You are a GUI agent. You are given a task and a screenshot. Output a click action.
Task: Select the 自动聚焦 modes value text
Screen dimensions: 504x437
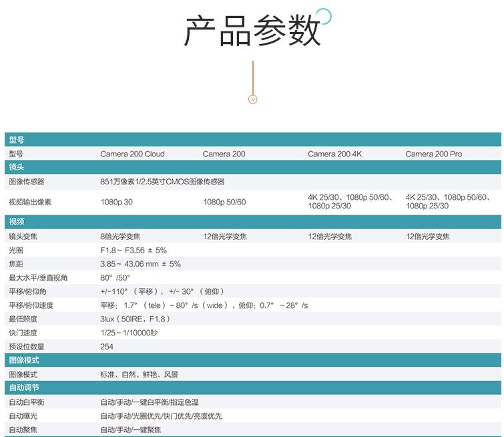click(131, 430)
